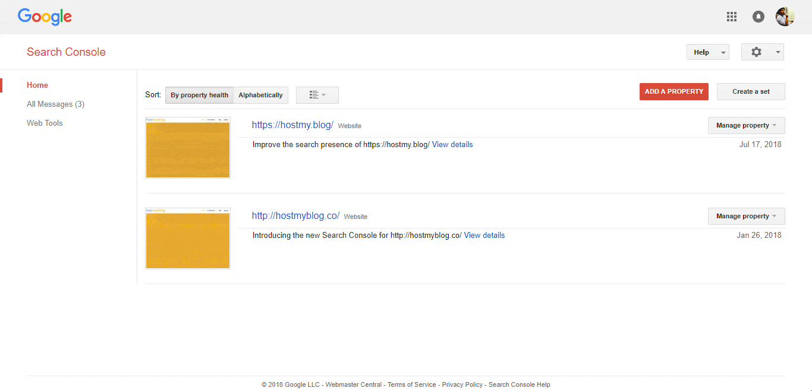
Task: Sort properties by property health
Action: coord(199,95)
